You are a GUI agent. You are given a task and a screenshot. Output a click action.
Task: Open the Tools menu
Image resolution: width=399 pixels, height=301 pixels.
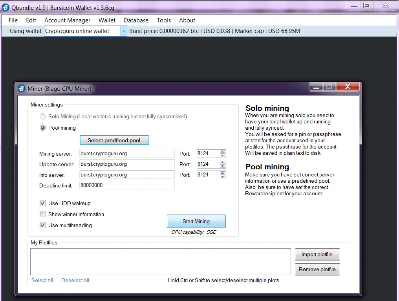click(164, 20)
